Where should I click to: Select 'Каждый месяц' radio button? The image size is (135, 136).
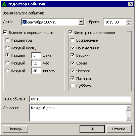[x=7, y=48]
